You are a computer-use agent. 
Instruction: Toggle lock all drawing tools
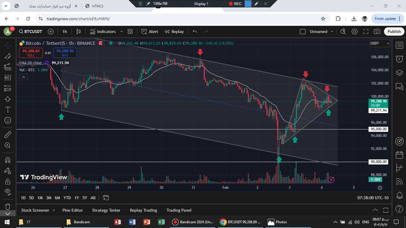8,181
